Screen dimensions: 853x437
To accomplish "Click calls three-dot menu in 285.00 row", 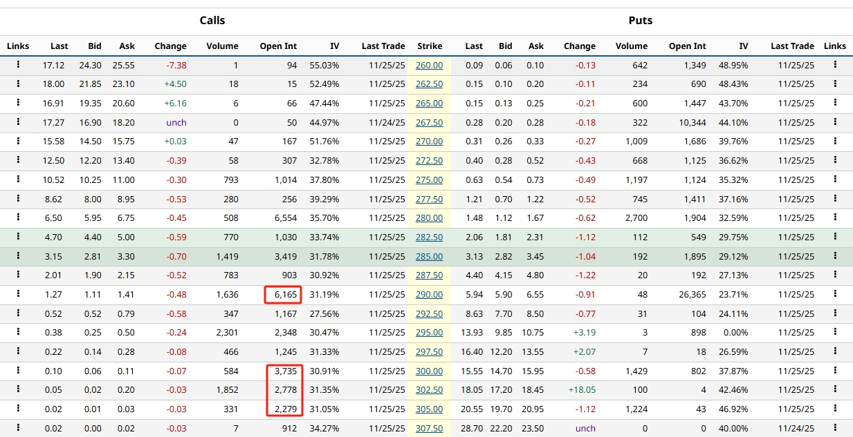I will (18, 256).
